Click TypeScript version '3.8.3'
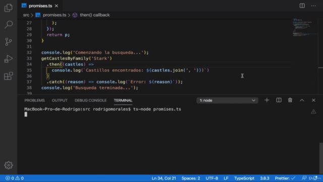The image size is (323, 182). tap(264, 178)
